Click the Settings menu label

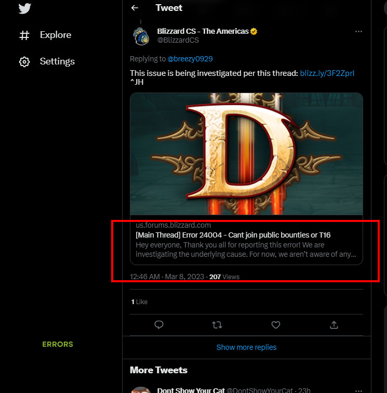[x=57, y=61]
